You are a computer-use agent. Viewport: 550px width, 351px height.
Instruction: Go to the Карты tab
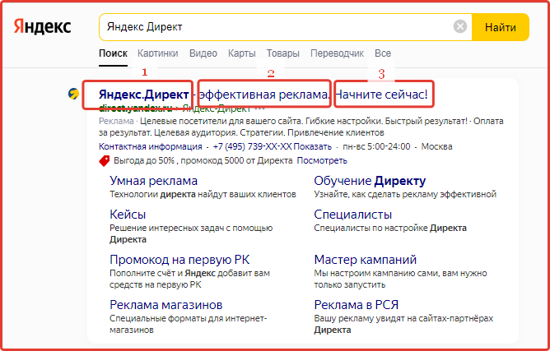242,53
